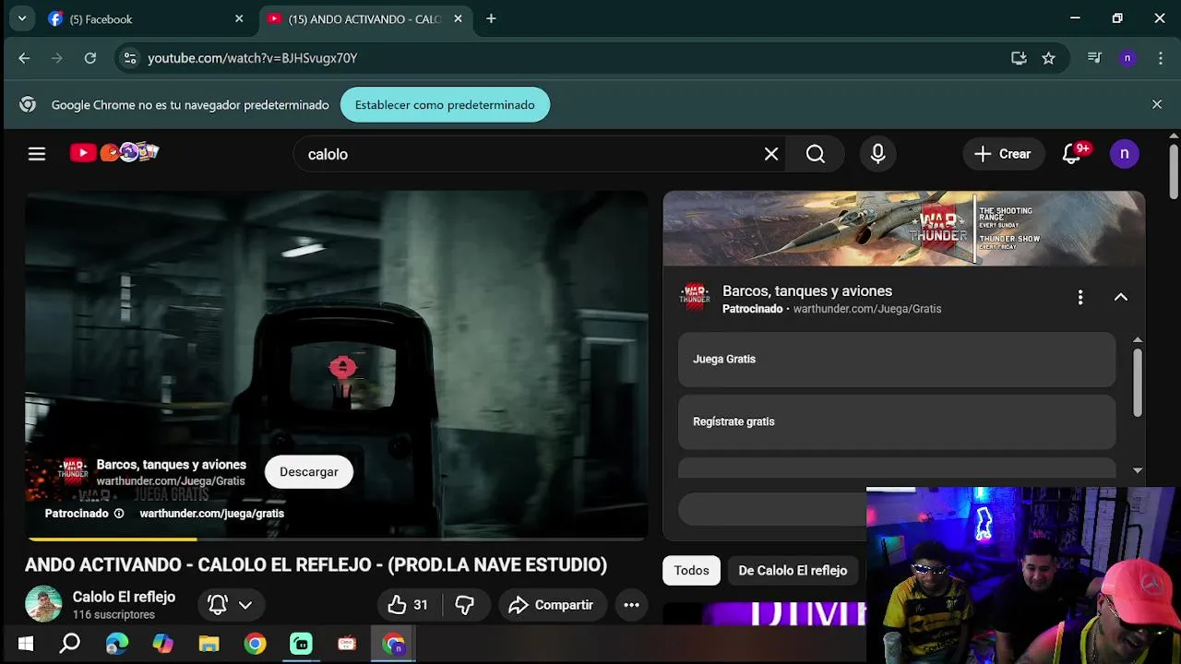The image size is (1181, 664).
Task: Open the tab search dropdown arrow
Action: click(x=21, y=18)
